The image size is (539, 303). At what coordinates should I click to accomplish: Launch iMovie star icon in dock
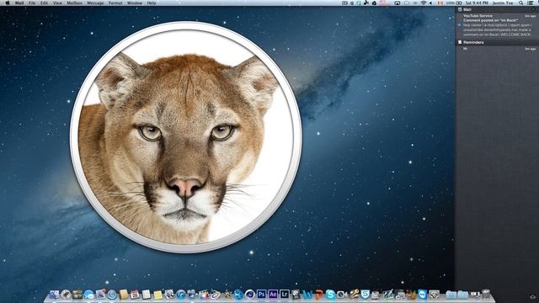point(227,295)
